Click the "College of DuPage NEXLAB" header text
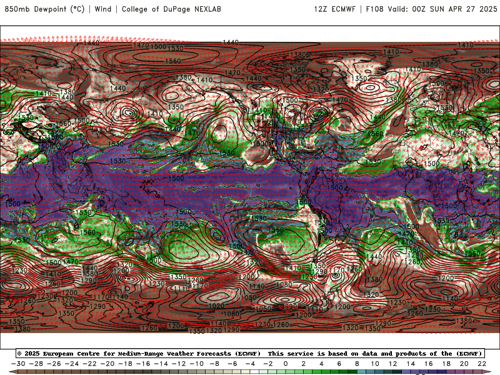500x375 pixels. tap(171, 9)
